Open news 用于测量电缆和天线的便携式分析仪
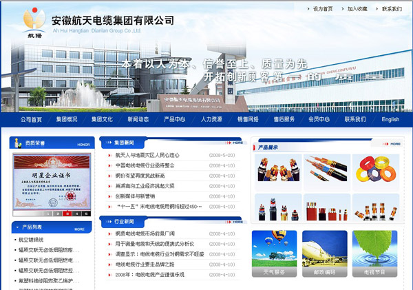Viewport: 413px width, 290px height. (x=155, y=244)
